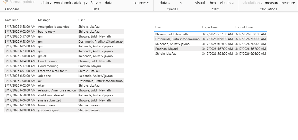Select 'Bhosale, SiddhiNavnath' in the login table
The height and width of the screenshot is (140, 298).
pos(172,34)
